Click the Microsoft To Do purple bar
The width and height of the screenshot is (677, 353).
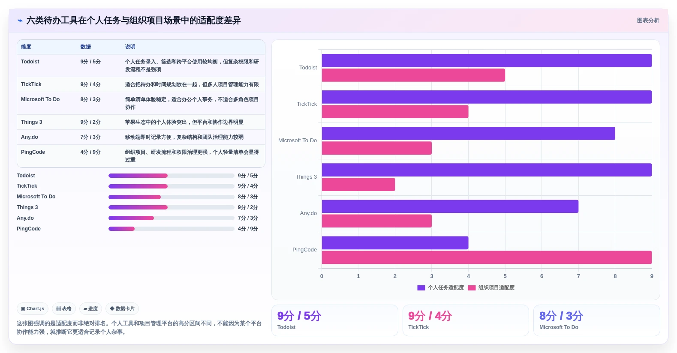pos(468,133)
